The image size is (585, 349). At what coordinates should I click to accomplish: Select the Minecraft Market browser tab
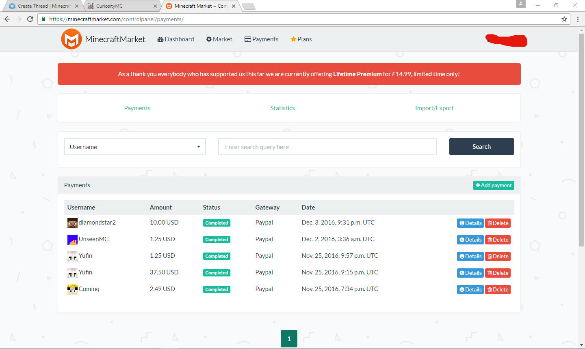tap(200, 6)
